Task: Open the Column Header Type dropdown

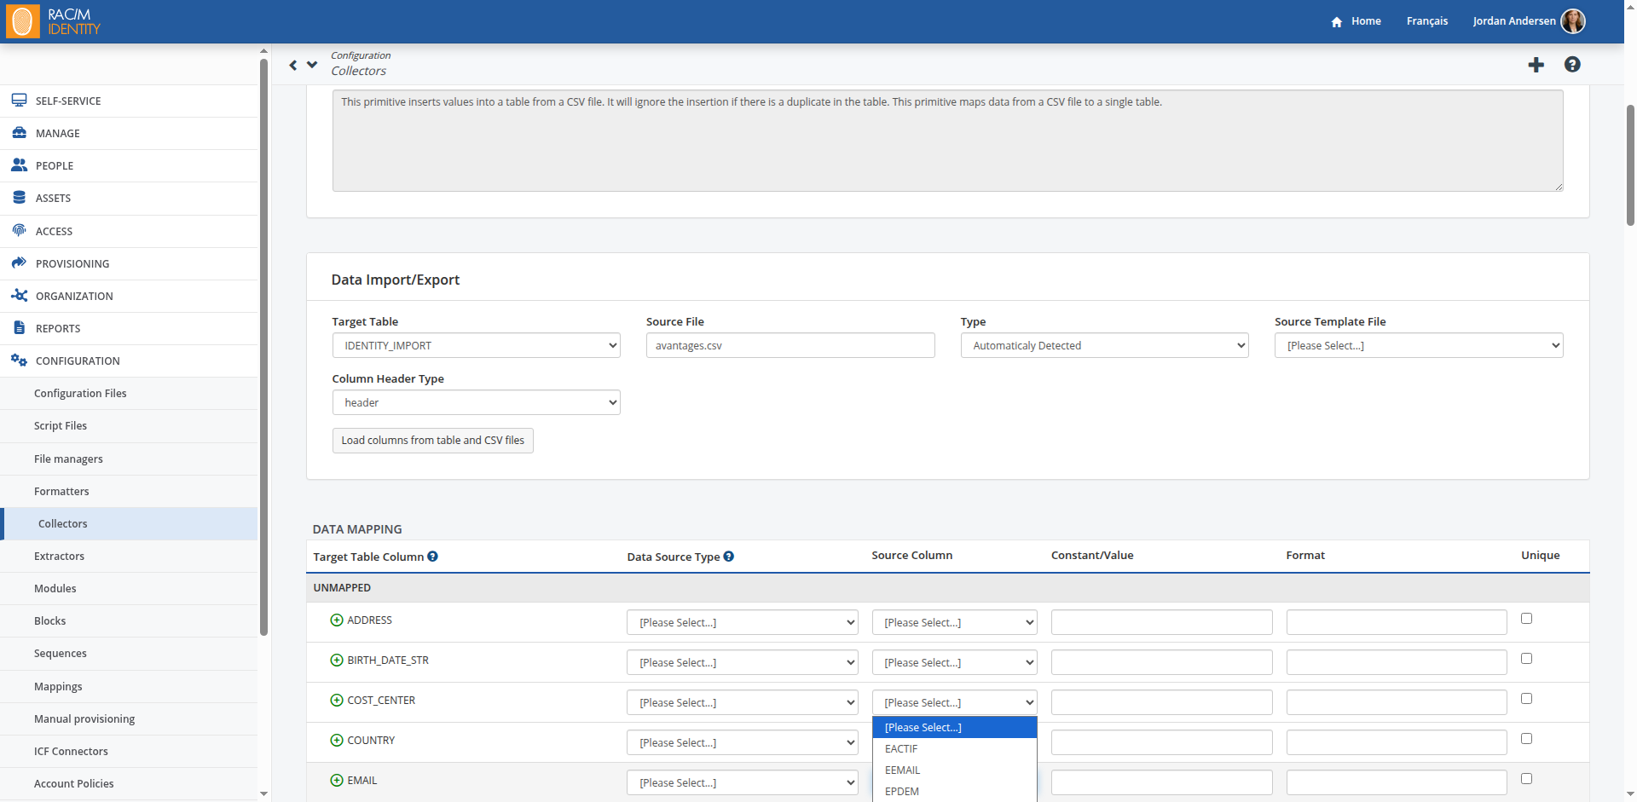Action: [x=476, y=402]
